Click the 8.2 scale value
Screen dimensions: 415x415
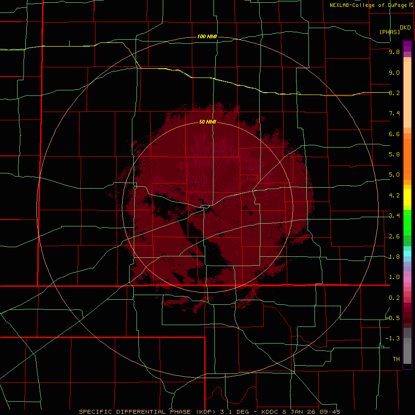(394, 93)
